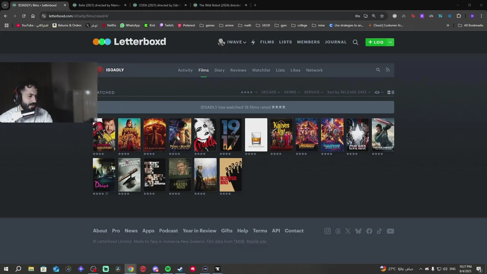This screenshot has width=487, height=274.
Task: Click the Letterboxd logo
Action: pos(129,42)
